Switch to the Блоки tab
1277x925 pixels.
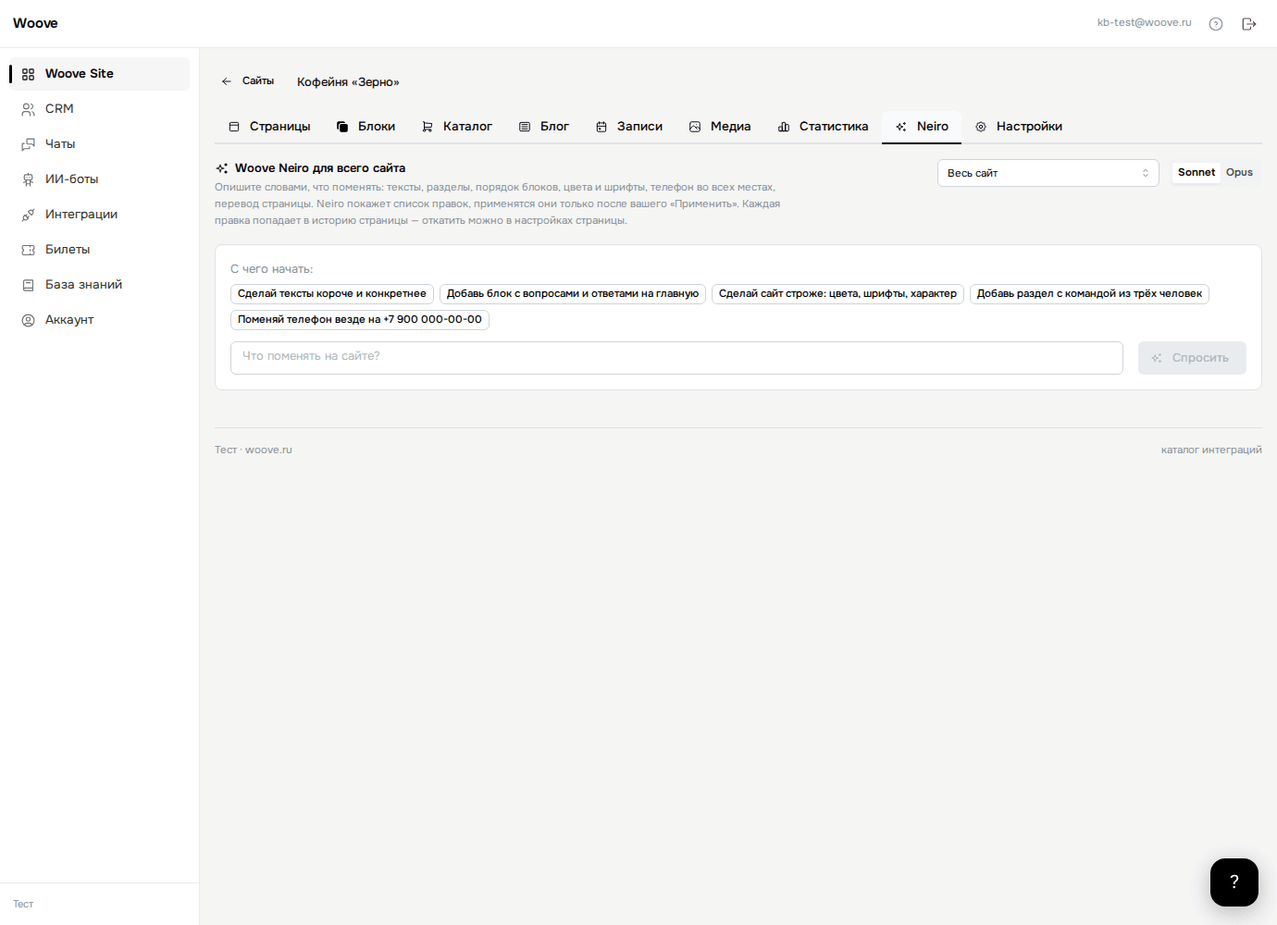click(x=366, y=127)
